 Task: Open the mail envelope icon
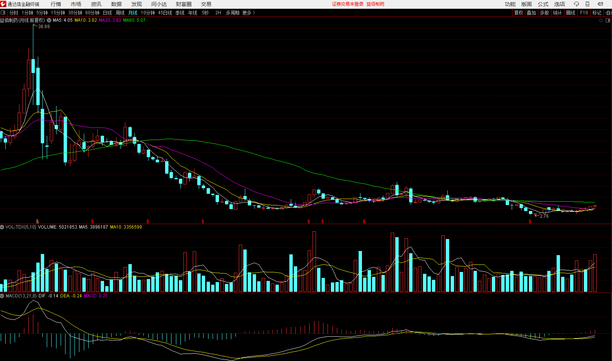pyautogui.click(x=600, y=4)
